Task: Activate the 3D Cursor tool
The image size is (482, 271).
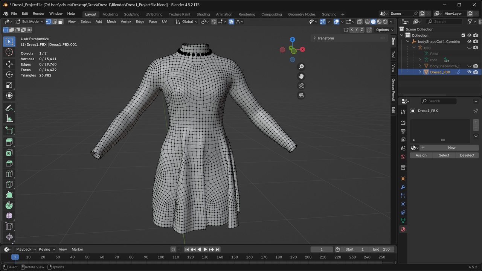Action: (x=9, y=52)
